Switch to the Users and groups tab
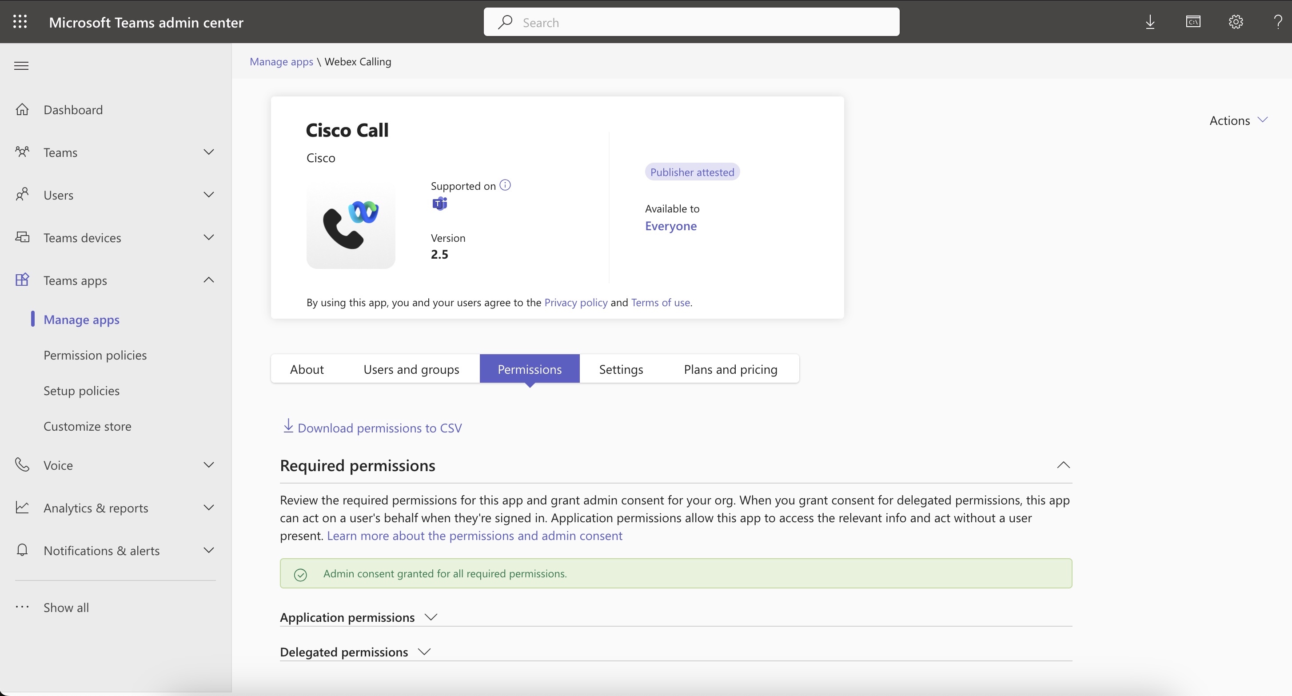1292x696 pixels. [x=411, y=368]
